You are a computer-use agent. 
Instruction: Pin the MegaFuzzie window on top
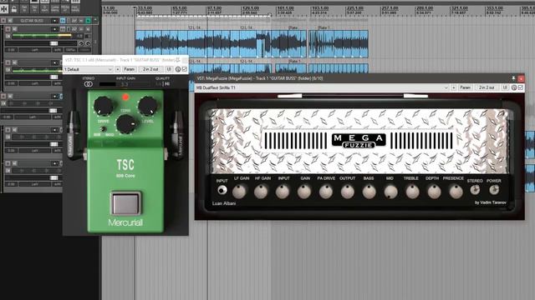pos(513,78)
